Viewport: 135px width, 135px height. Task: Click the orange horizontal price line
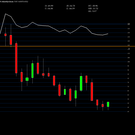click(x=67, y=46)
